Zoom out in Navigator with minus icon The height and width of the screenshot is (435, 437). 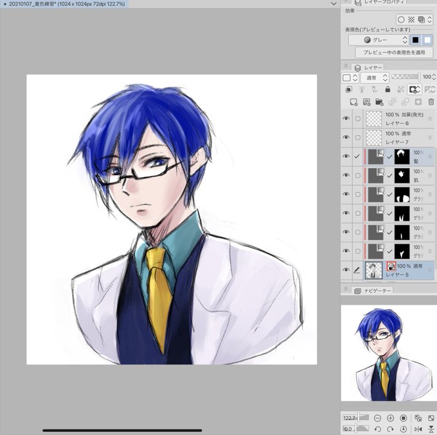tap(377, 418)
